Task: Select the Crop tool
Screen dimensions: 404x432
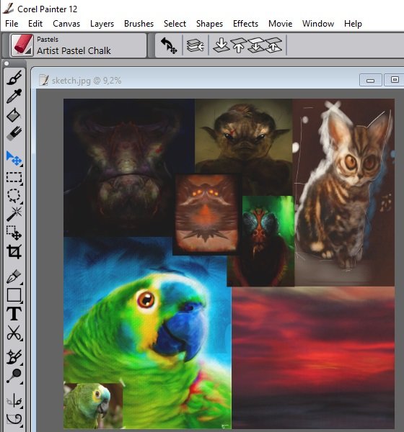Action: (x=14, y=251)
